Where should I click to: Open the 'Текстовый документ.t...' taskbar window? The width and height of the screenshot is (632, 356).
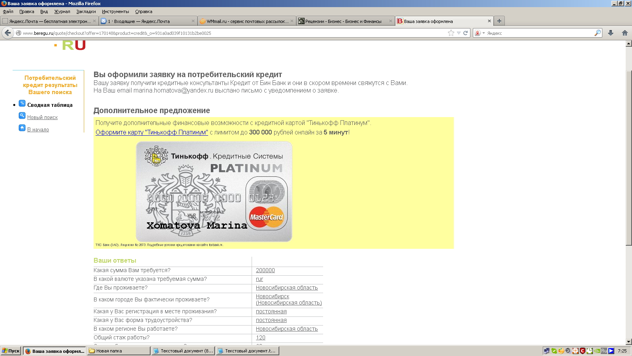click(x=247, y=351)
